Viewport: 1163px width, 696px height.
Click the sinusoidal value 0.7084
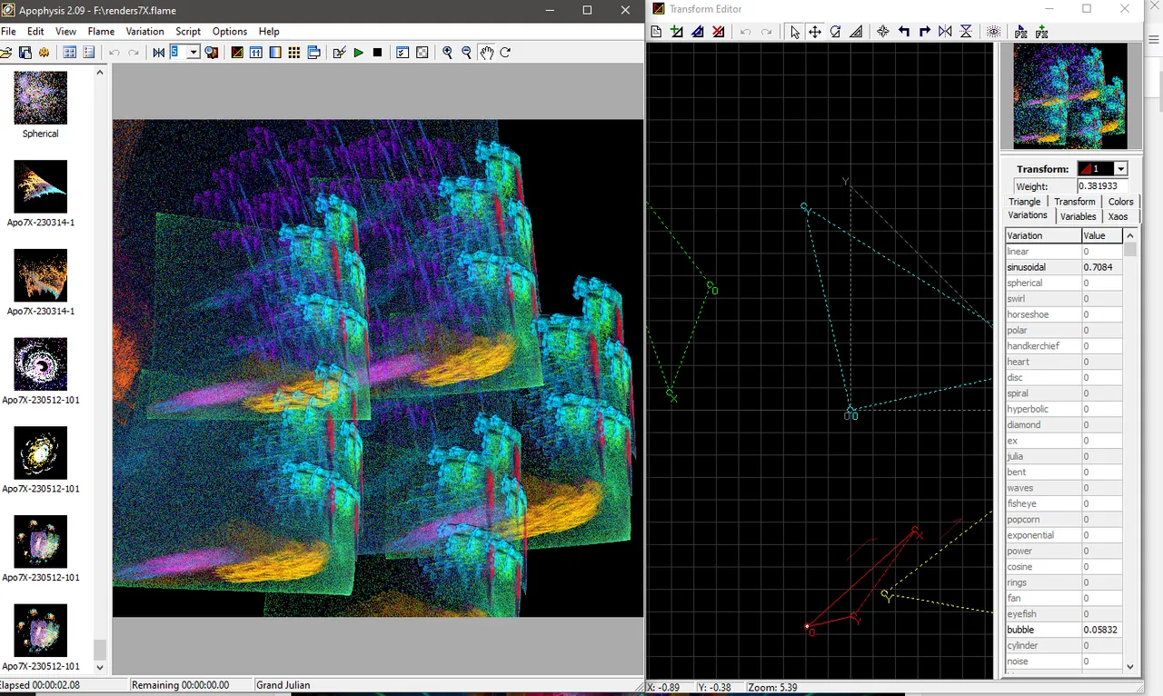pyautogui.click(x=1102, y=267)
